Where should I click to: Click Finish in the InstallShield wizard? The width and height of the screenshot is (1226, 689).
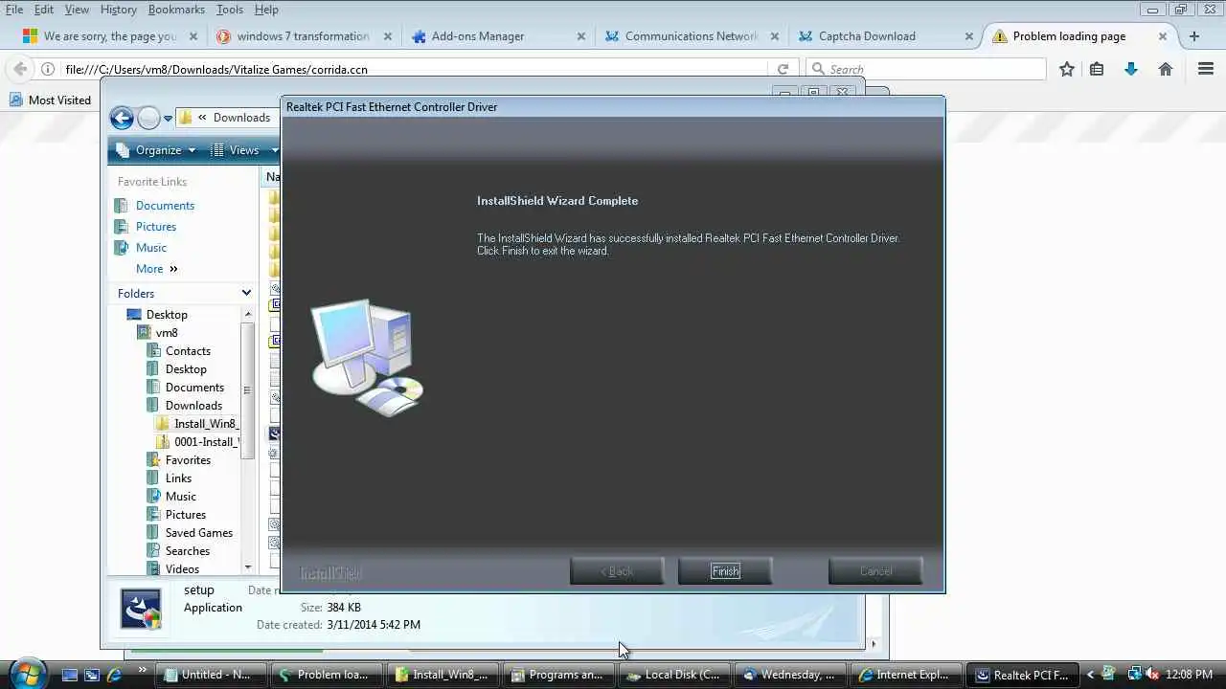point(725,571)
